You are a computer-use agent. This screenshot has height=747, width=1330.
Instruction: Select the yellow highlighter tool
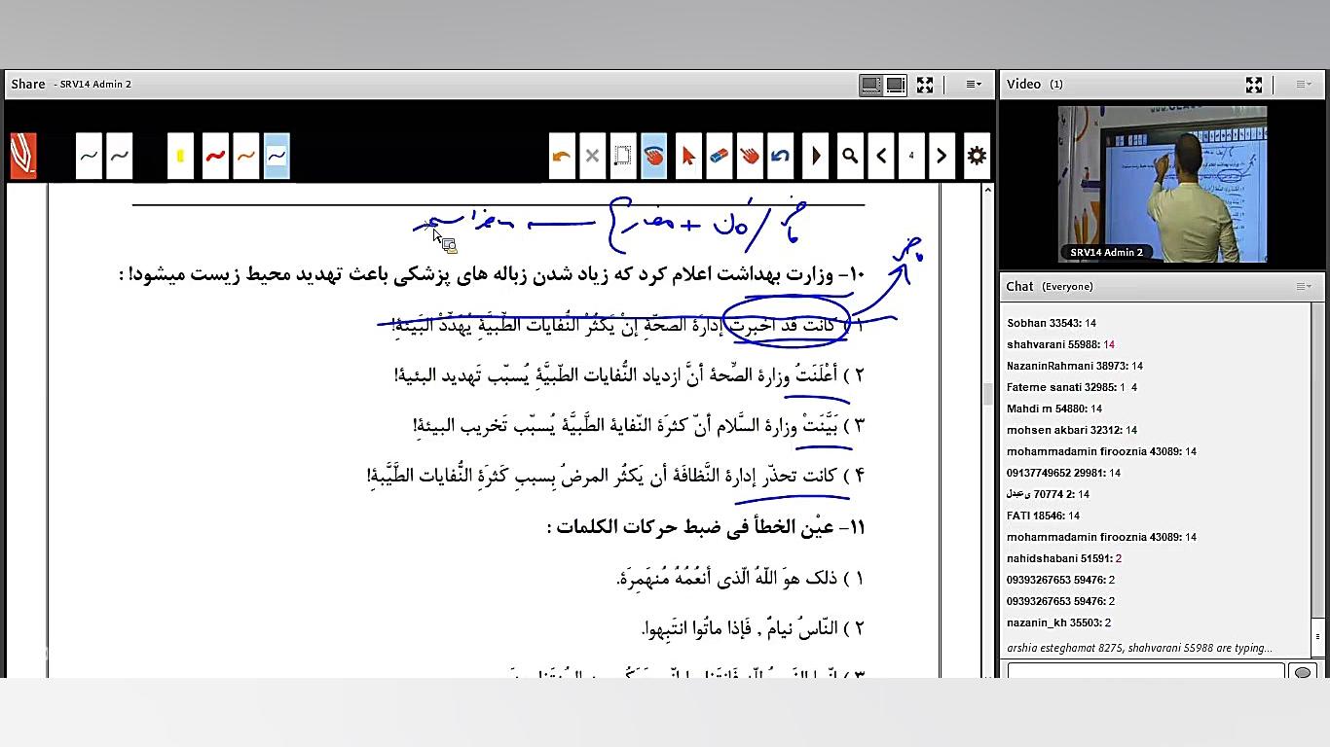tap(179, 156)
